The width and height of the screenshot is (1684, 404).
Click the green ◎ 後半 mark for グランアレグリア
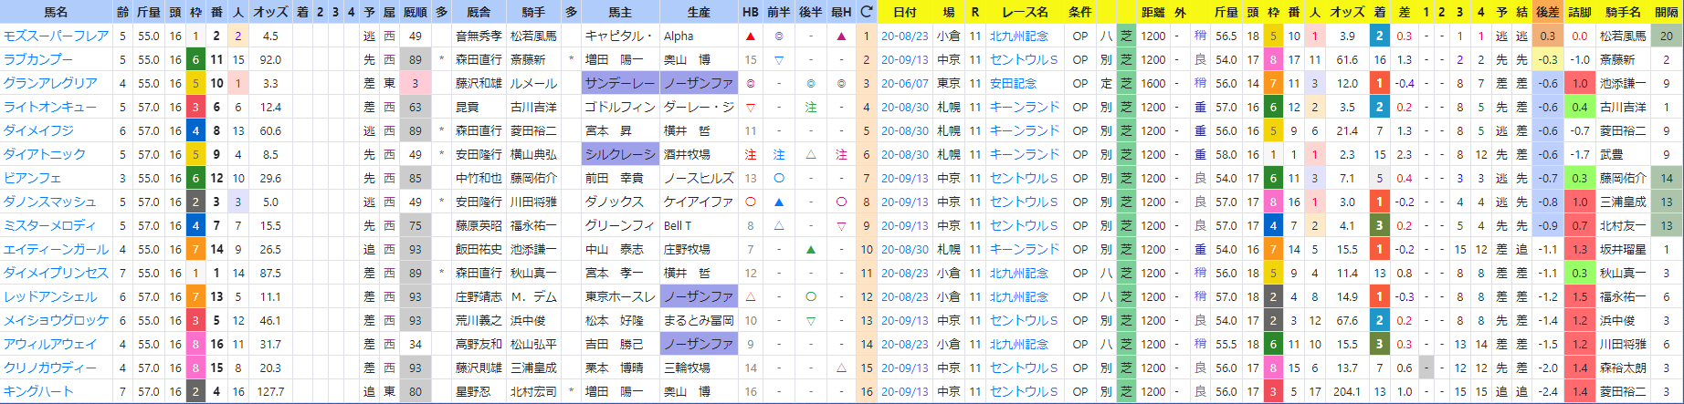point(811,84)
